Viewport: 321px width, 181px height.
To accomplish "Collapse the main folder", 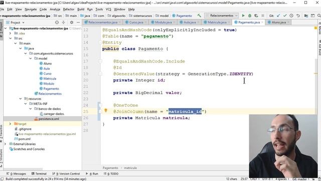I will pos(16,43).
